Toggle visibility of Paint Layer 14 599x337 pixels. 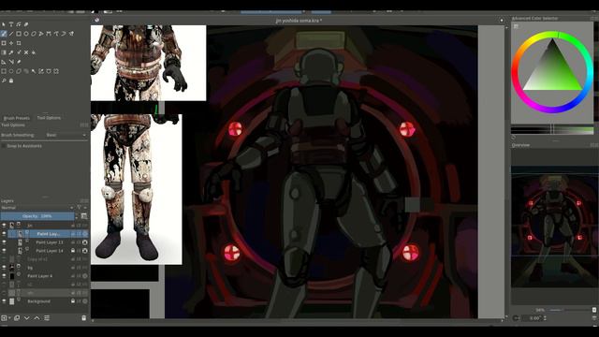pyautogui.click(x=4, y=251)
